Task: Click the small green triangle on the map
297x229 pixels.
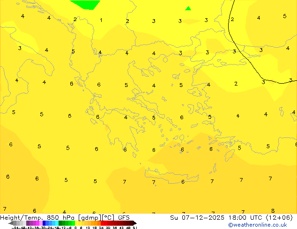Action: click(x=188, y=8)
